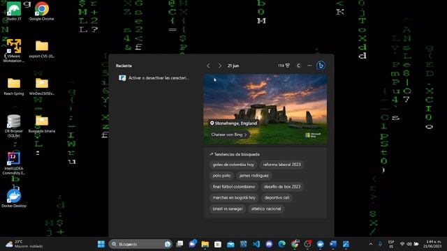
Task: Search trend final fútbol colombiano
Action: (x=234, y=187)
